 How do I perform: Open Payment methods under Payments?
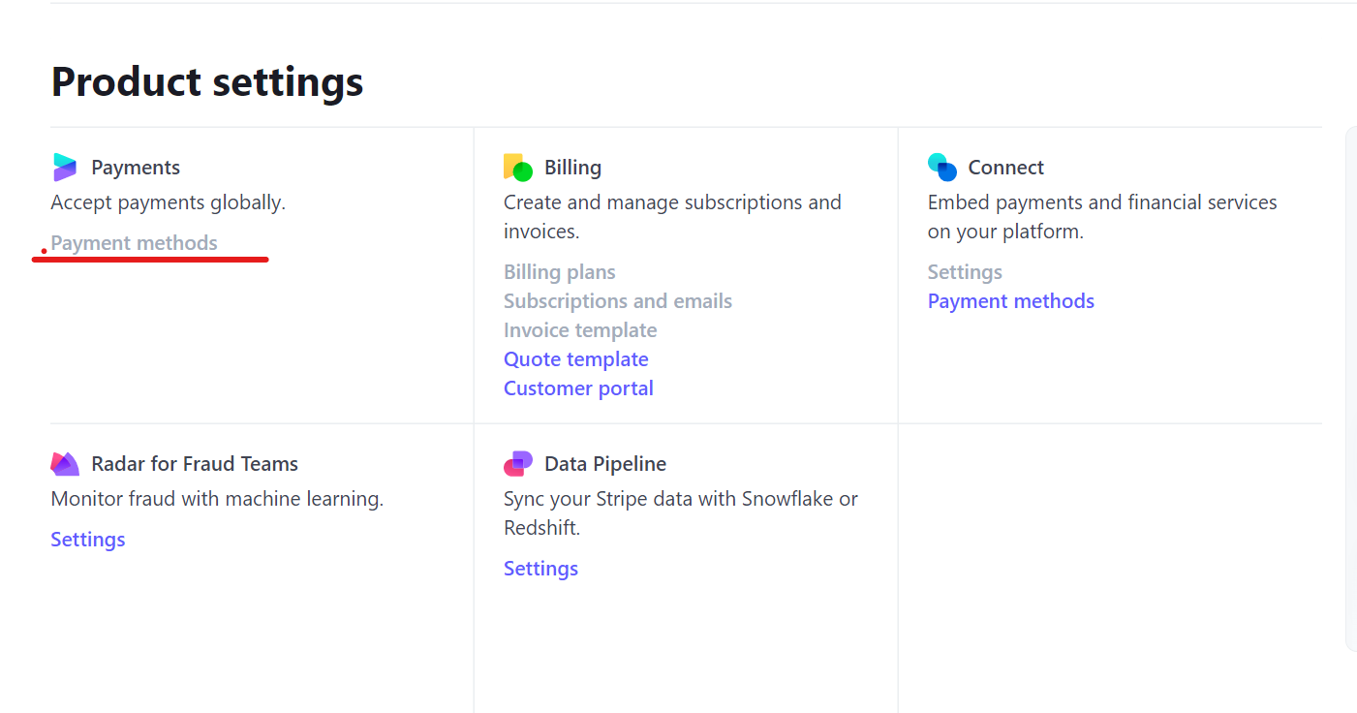pyautogui.click(x=134, y=243)
